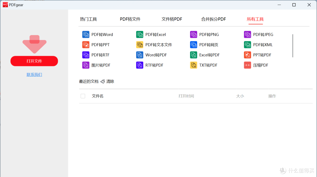Switch to the 热门工具 tab
The image size is (317, 177).
pos(88,19)
